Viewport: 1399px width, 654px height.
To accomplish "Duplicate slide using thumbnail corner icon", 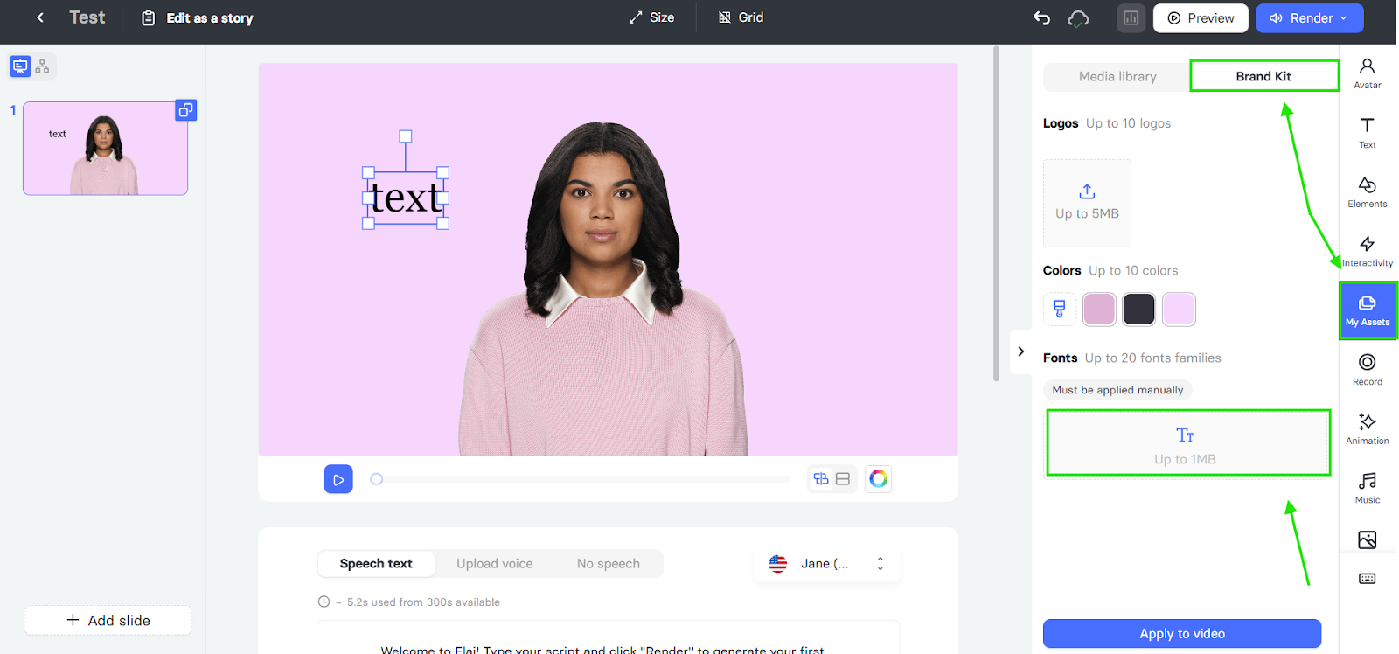I will pos(185,110).
